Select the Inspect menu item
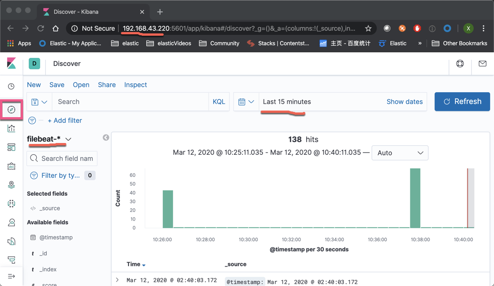The image size is (494, 286). (135, 85)
